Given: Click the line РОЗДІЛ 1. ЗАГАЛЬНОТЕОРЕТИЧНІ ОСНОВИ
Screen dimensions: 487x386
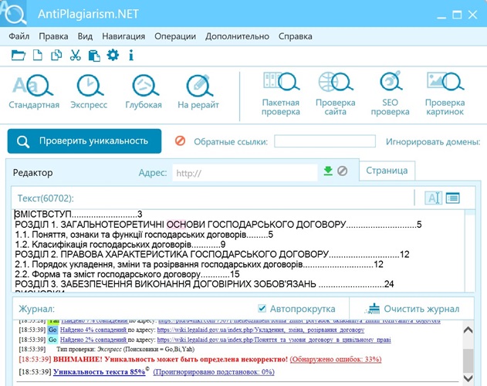Looking at the screenshot, I should pyautogui.click(x=218, y=225).
